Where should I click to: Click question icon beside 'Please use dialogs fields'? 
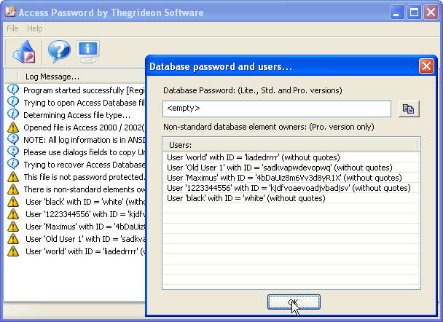pyautogui.click(x=13, y=152)
